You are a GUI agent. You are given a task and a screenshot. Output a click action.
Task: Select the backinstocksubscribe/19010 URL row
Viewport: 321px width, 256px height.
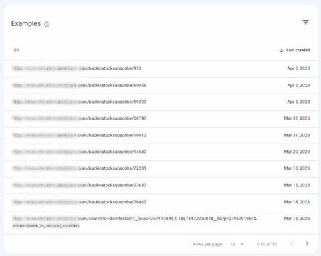pyautogui.click(x=161, y=136)
